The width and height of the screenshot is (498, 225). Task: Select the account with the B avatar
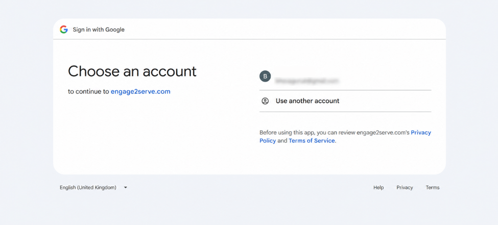345,77
